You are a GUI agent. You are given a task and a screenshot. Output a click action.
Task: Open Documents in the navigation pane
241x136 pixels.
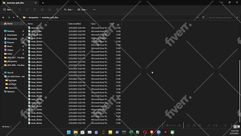12,39
